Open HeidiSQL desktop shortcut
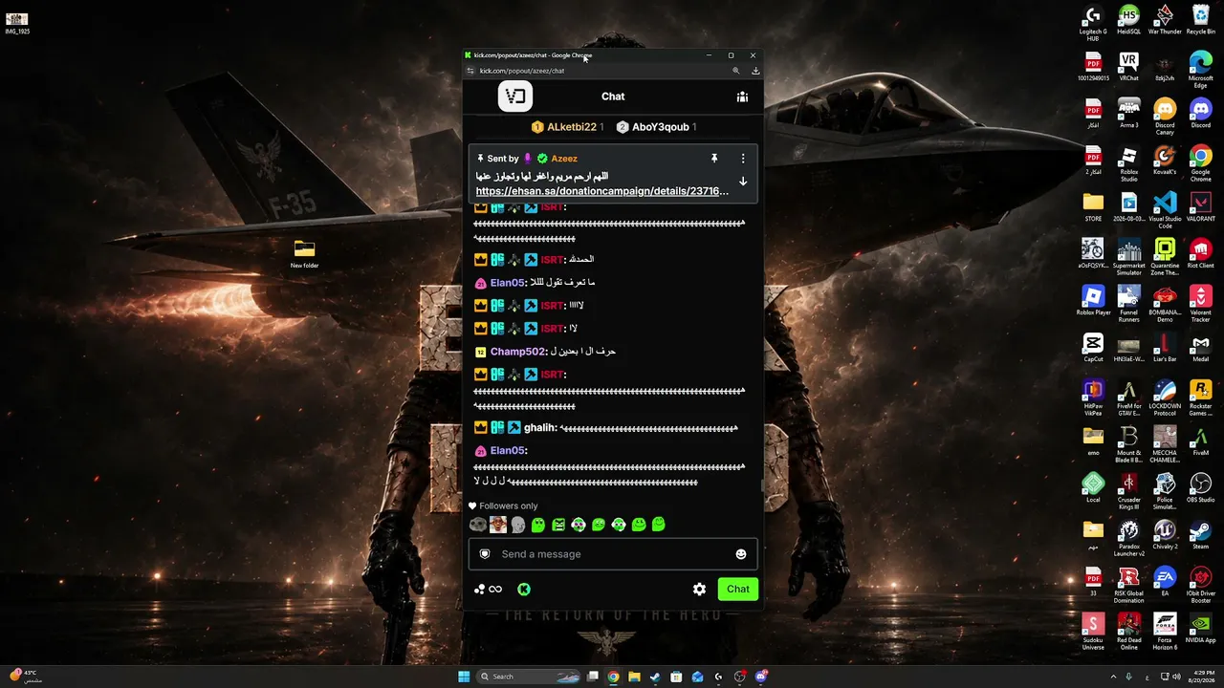The width and height of the screenshot is (1224, 688). point(1129,21)
